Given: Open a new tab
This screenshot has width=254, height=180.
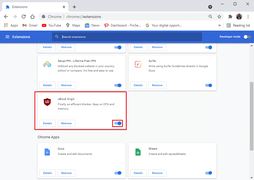Looking at the screenshot, I should (x=74, y=7).
